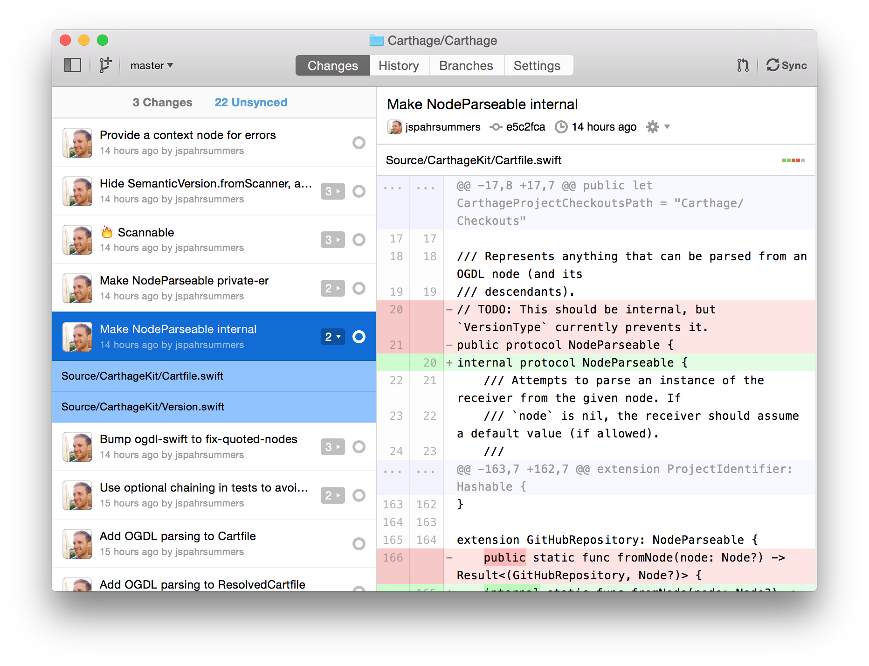Click the Carthage folder icon in title
869x666 pixels.
376,41
